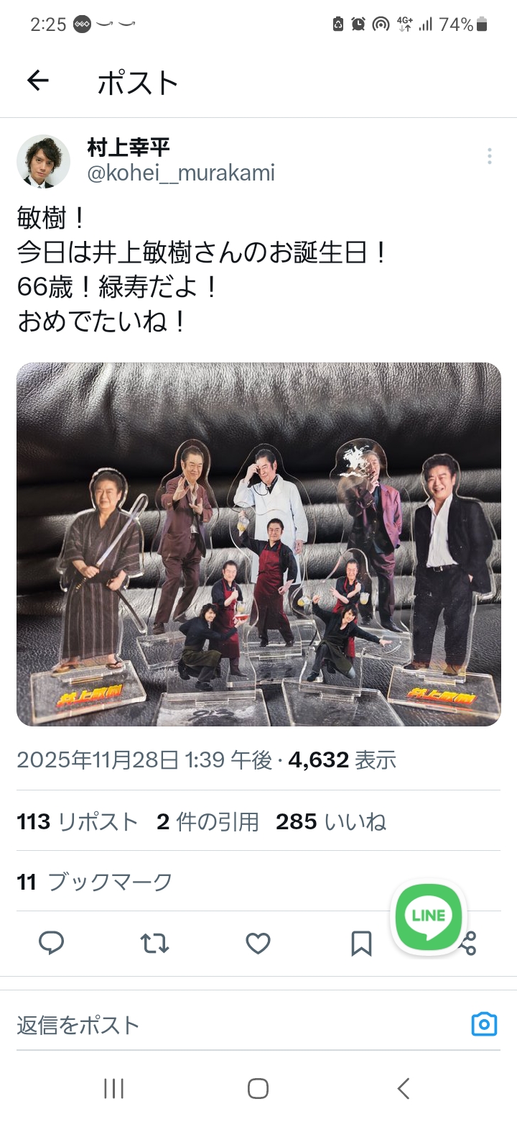View the 113 リポスト list
Image resolution: width=517 pixels, height=1122 pixels.
(77, 821)
